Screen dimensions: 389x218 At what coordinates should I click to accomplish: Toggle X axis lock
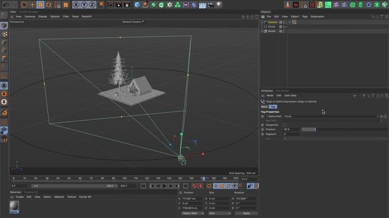pyautogui.click(x=76, y=5)
